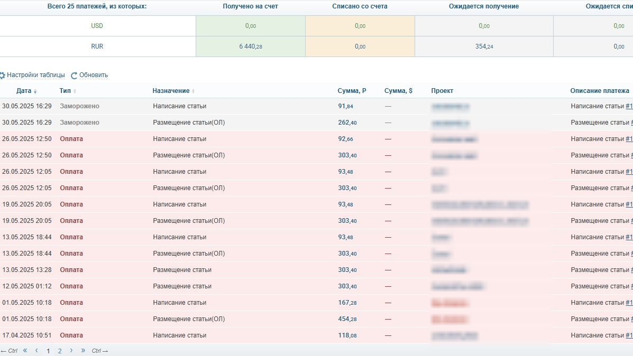Open page 2 of payments
This screenshot has height=356, width=633.
(60, 351)
